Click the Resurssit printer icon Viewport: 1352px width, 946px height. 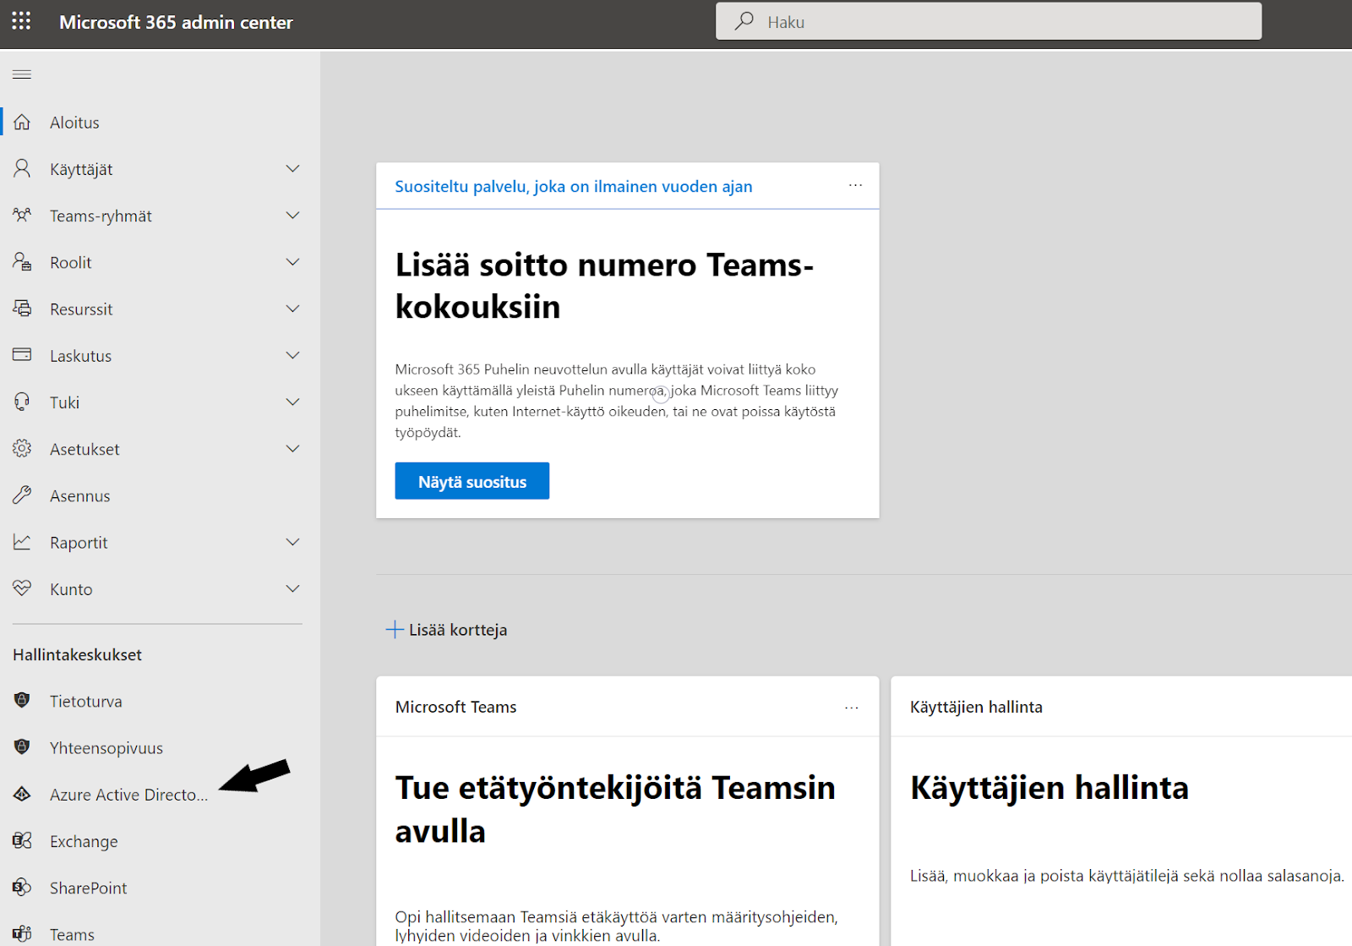pos(22,309)
